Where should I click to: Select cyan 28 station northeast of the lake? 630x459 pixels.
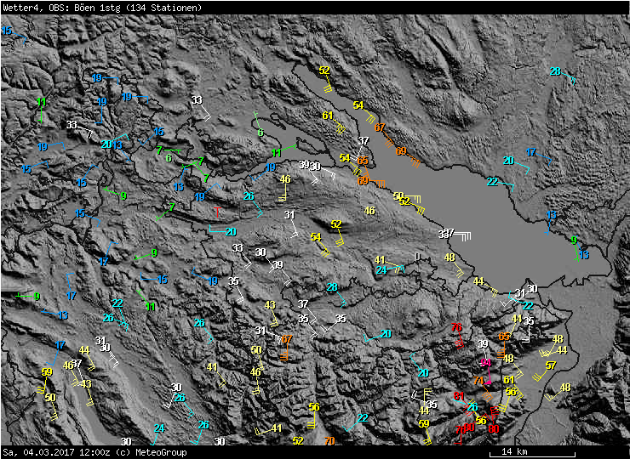555,71
